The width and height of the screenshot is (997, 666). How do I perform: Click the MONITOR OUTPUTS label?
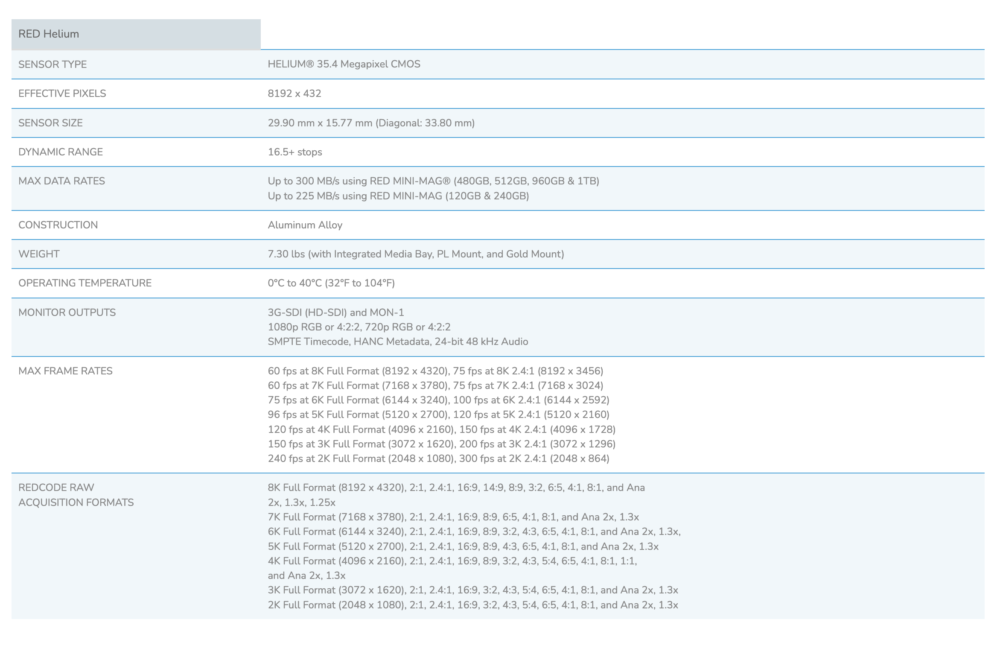[x=67, y=313]
